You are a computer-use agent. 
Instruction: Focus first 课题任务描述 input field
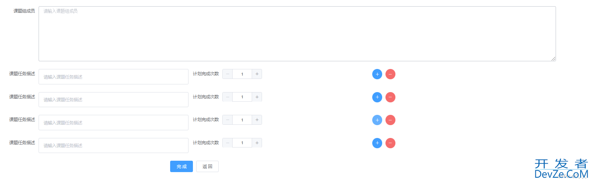coord(114,77)
